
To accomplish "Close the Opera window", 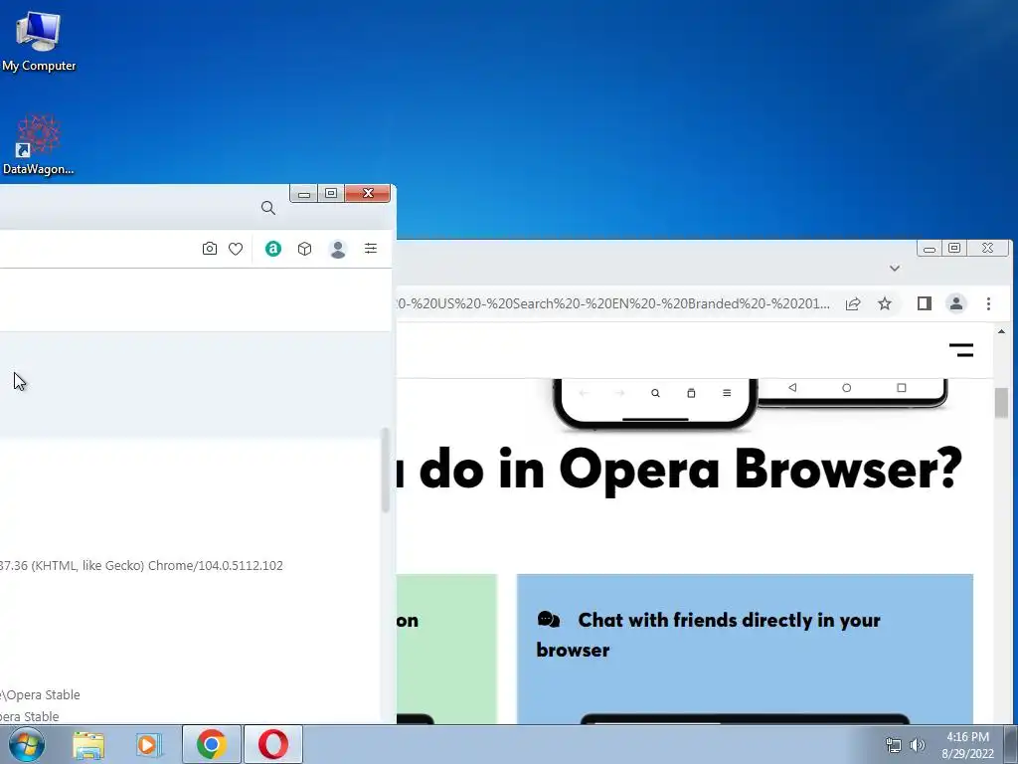I will [368, 194].
